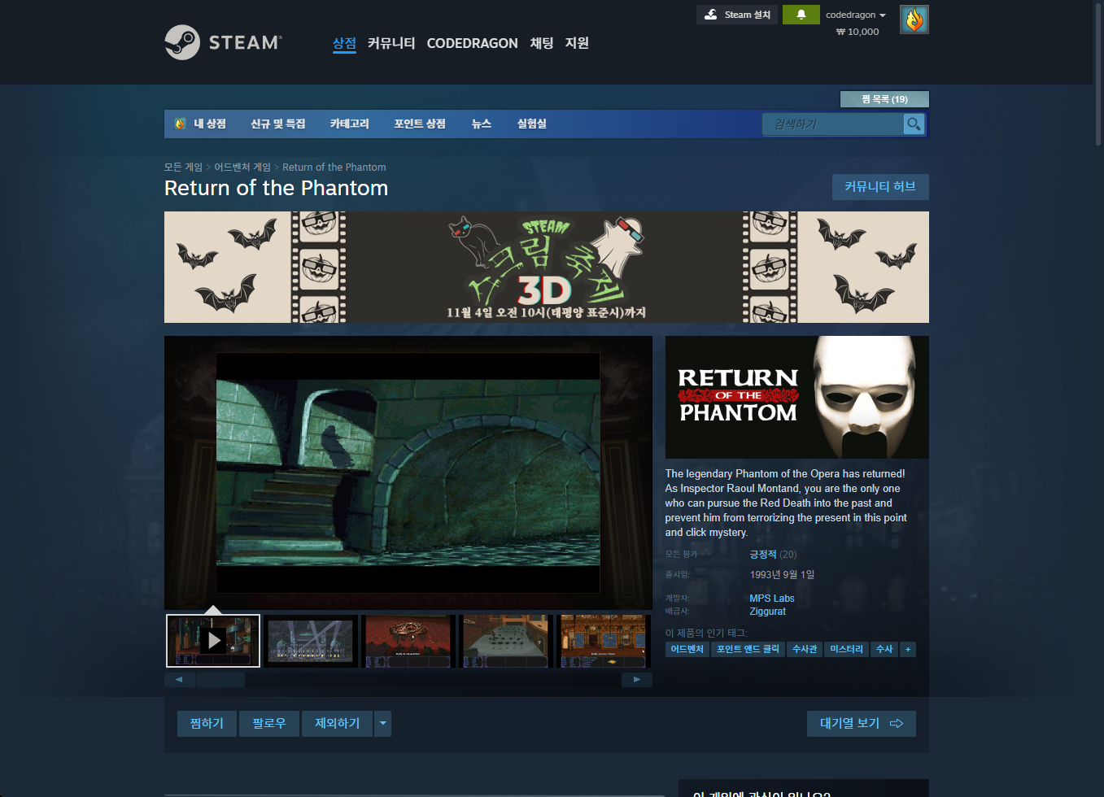
Task: Click the 미스터리 tag
Action: [846, 649]
